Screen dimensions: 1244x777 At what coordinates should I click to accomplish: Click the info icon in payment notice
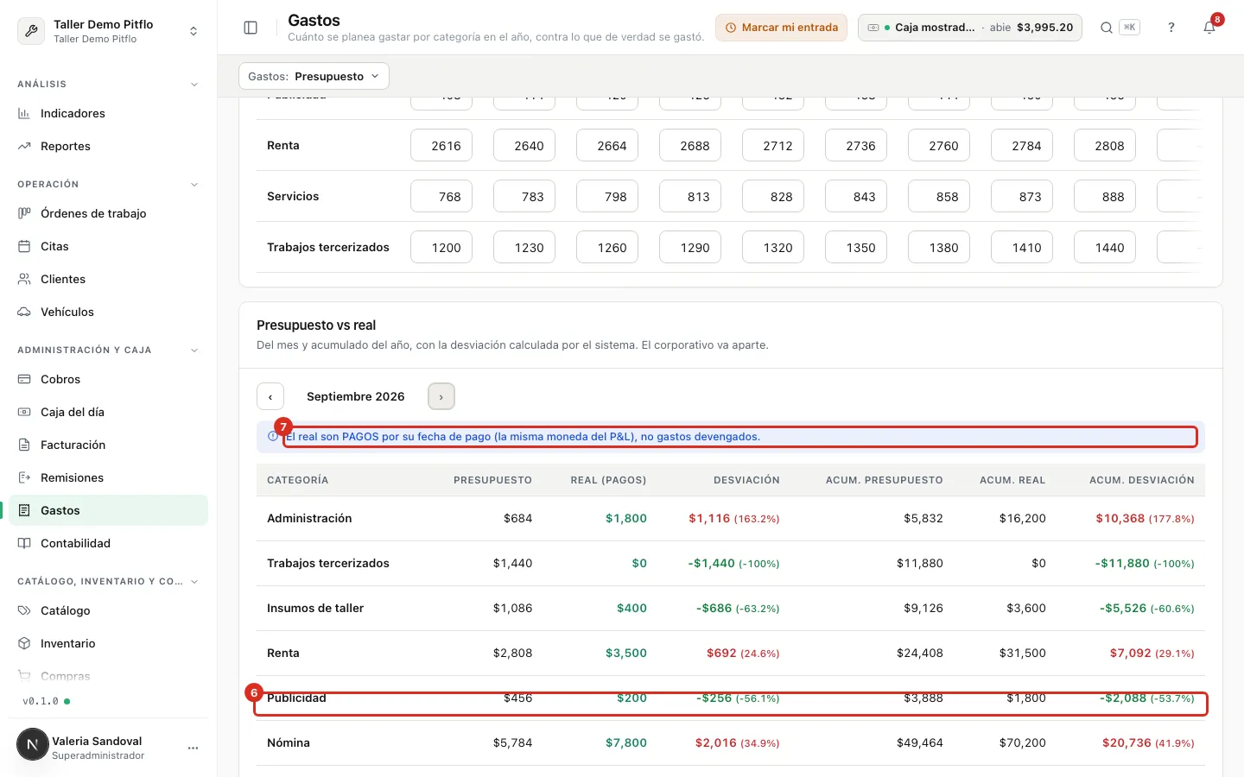coord(273,437)
